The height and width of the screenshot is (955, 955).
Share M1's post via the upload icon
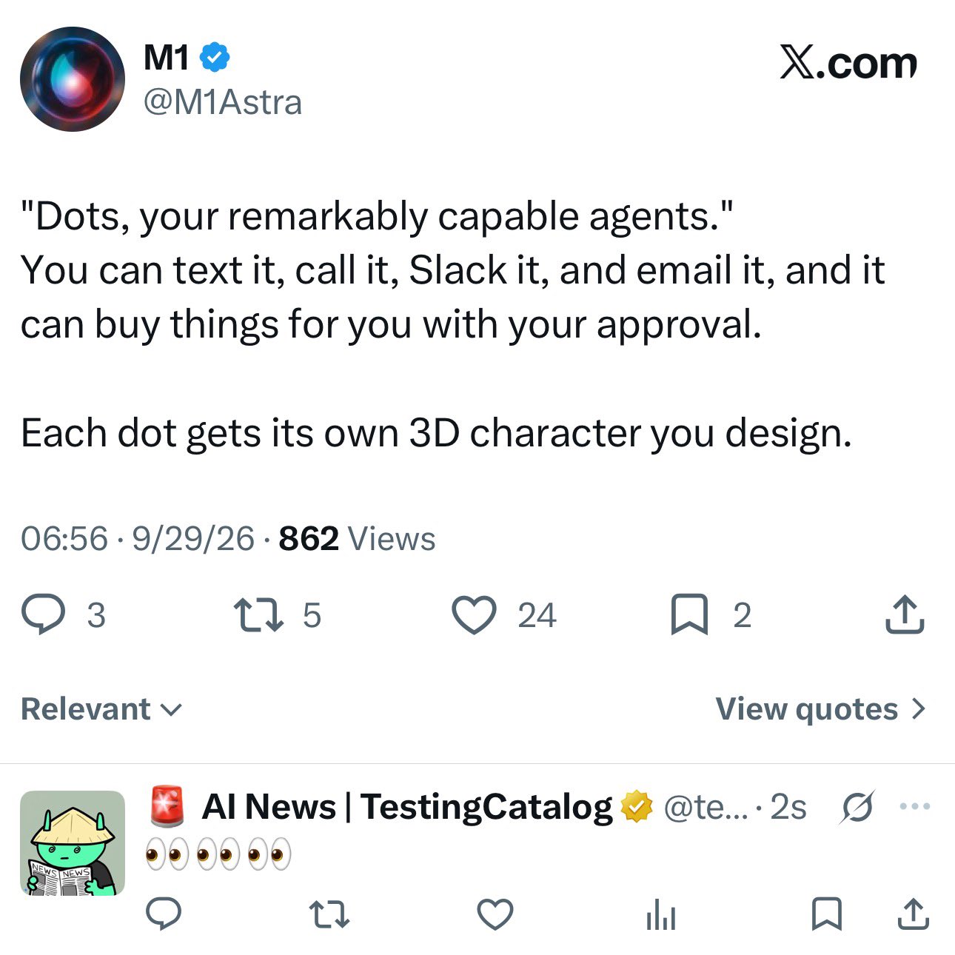coord(905,614)
